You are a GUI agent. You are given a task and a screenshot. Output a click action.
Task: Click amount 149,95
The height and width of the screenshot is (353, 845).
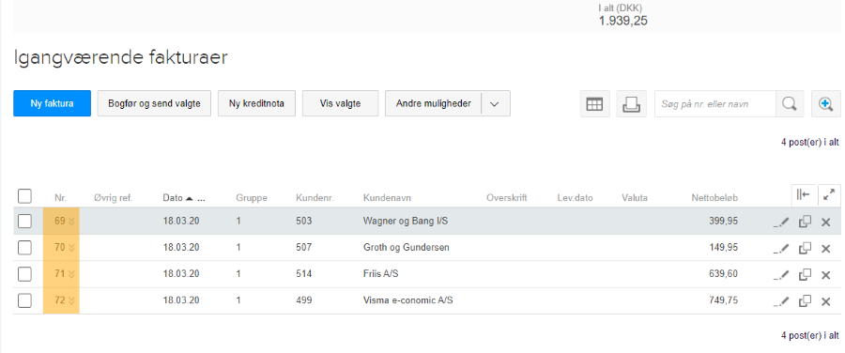click(723, 247)
